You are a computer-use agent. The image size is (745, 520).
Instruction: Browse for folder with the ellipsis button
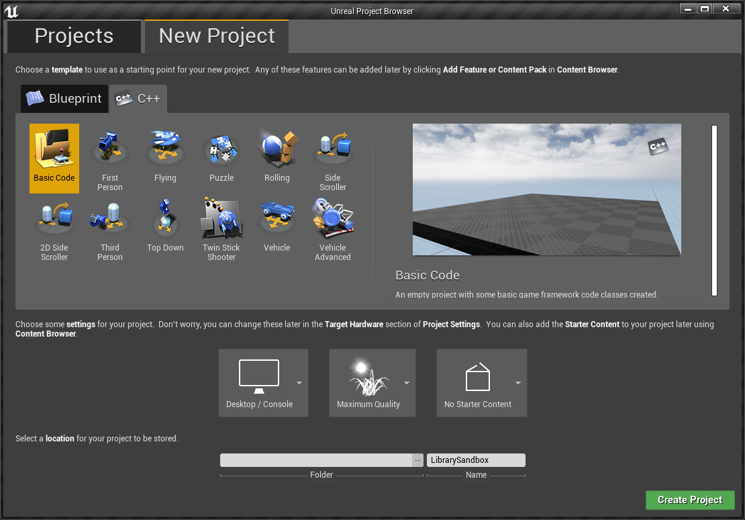click(x=417, y=460)
